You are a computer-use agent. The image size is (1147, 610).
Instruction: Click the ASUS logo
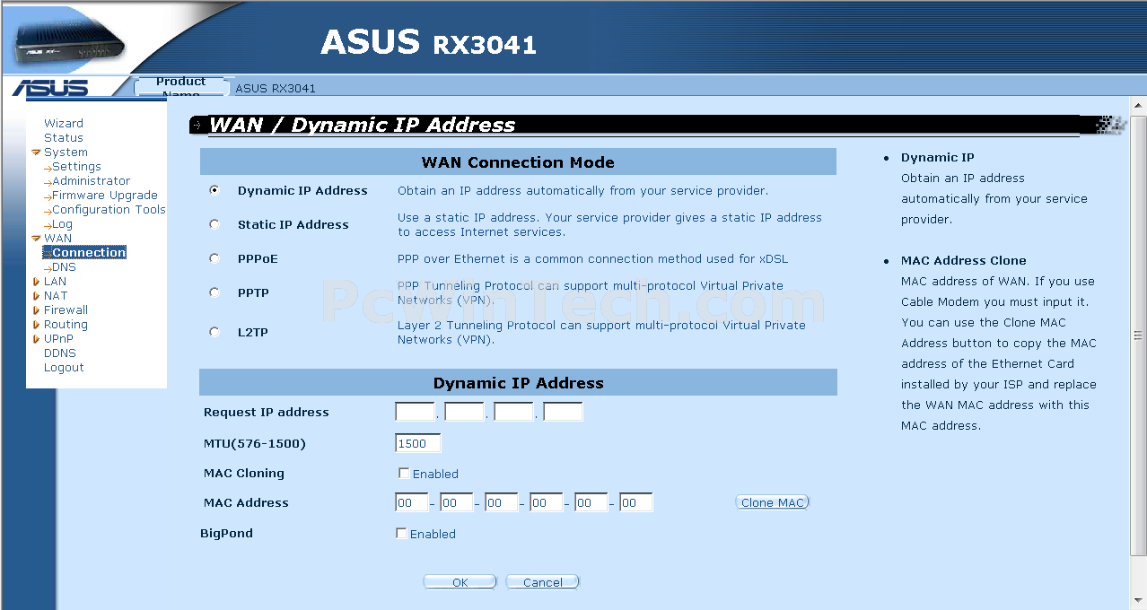(x=50, y=88)
